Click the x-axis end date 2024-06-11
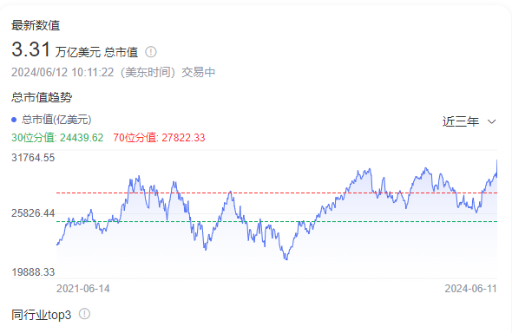The height and width of the screenshot is (333, 512). click(x=470, y=289)
